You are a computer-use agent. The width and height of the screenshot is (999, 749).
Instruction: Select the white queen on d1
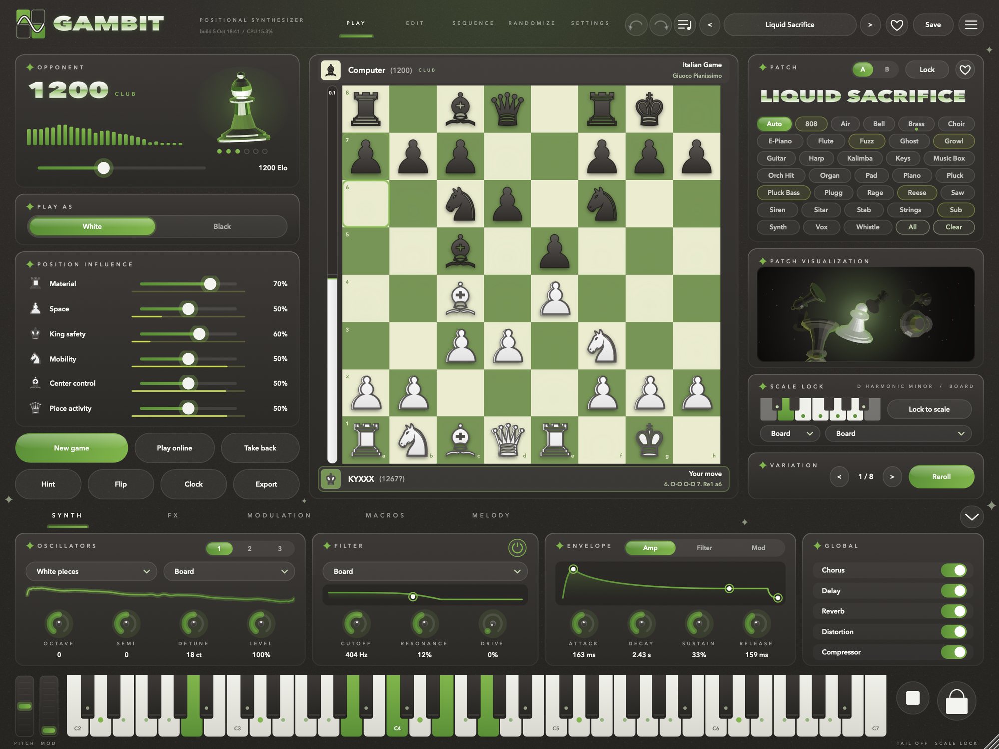click(507, 440)
